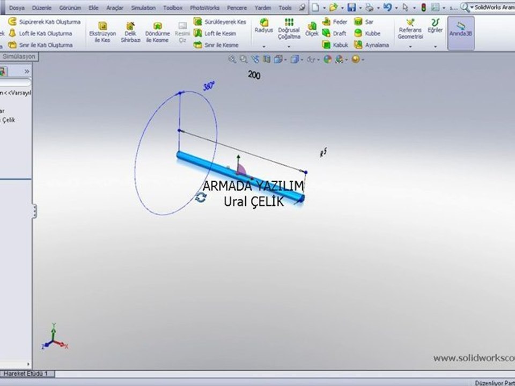Image resolution: width=515 pixels, height=386 pixels.
Task: Open the dropdown arrow beside New document
Action: [x=324, y=8]
